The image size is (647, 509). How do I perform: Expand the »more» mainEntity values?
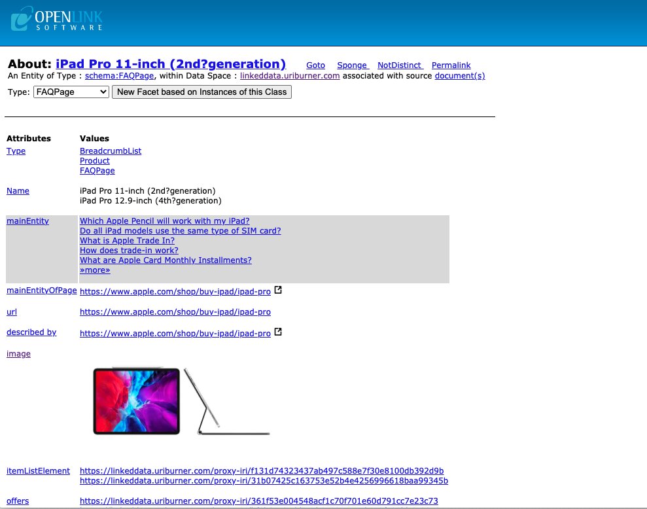tap(95, 270)
